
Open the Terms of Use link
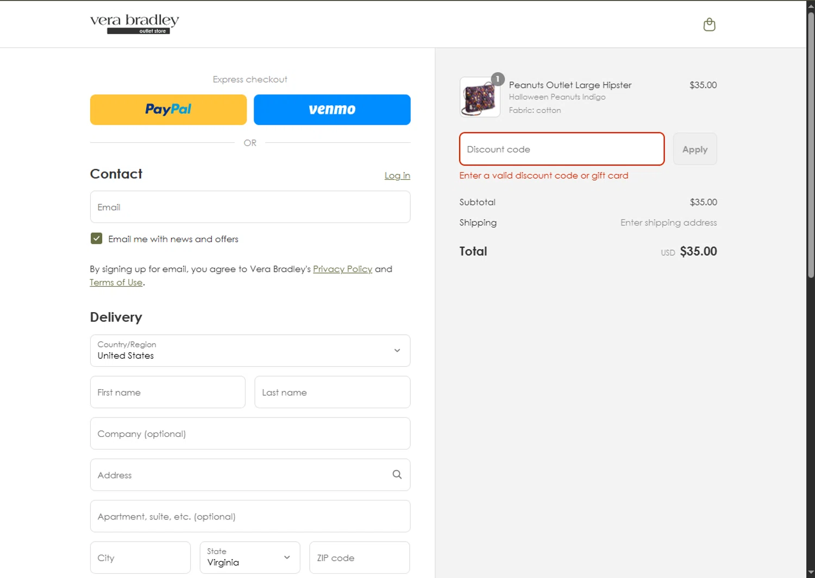(116, 283)
